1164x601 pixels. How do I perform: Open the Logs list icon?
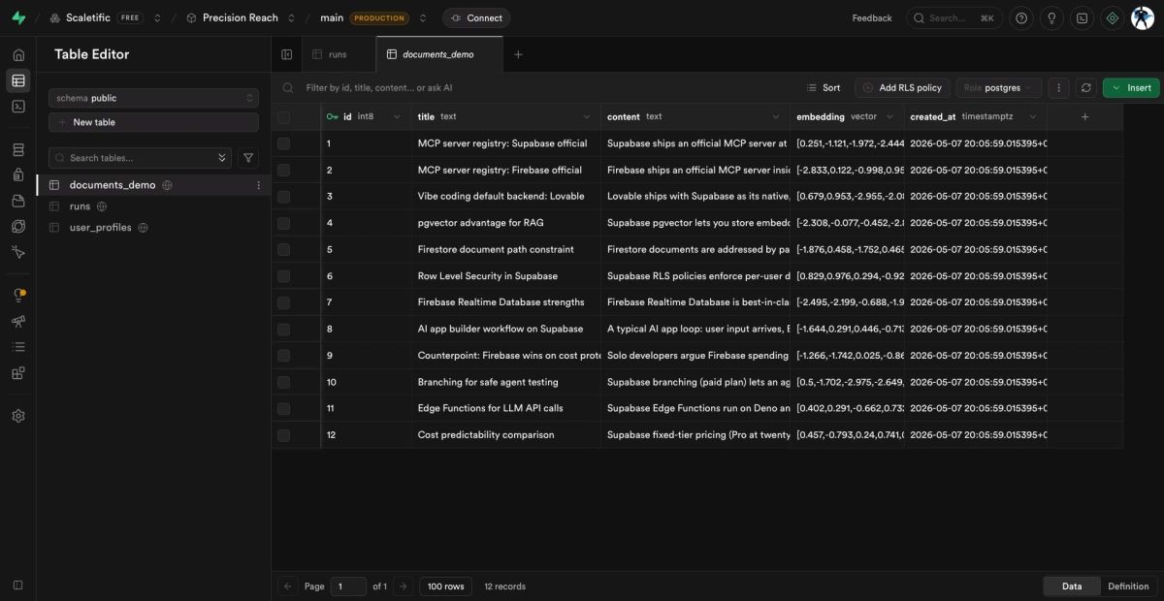18,346
